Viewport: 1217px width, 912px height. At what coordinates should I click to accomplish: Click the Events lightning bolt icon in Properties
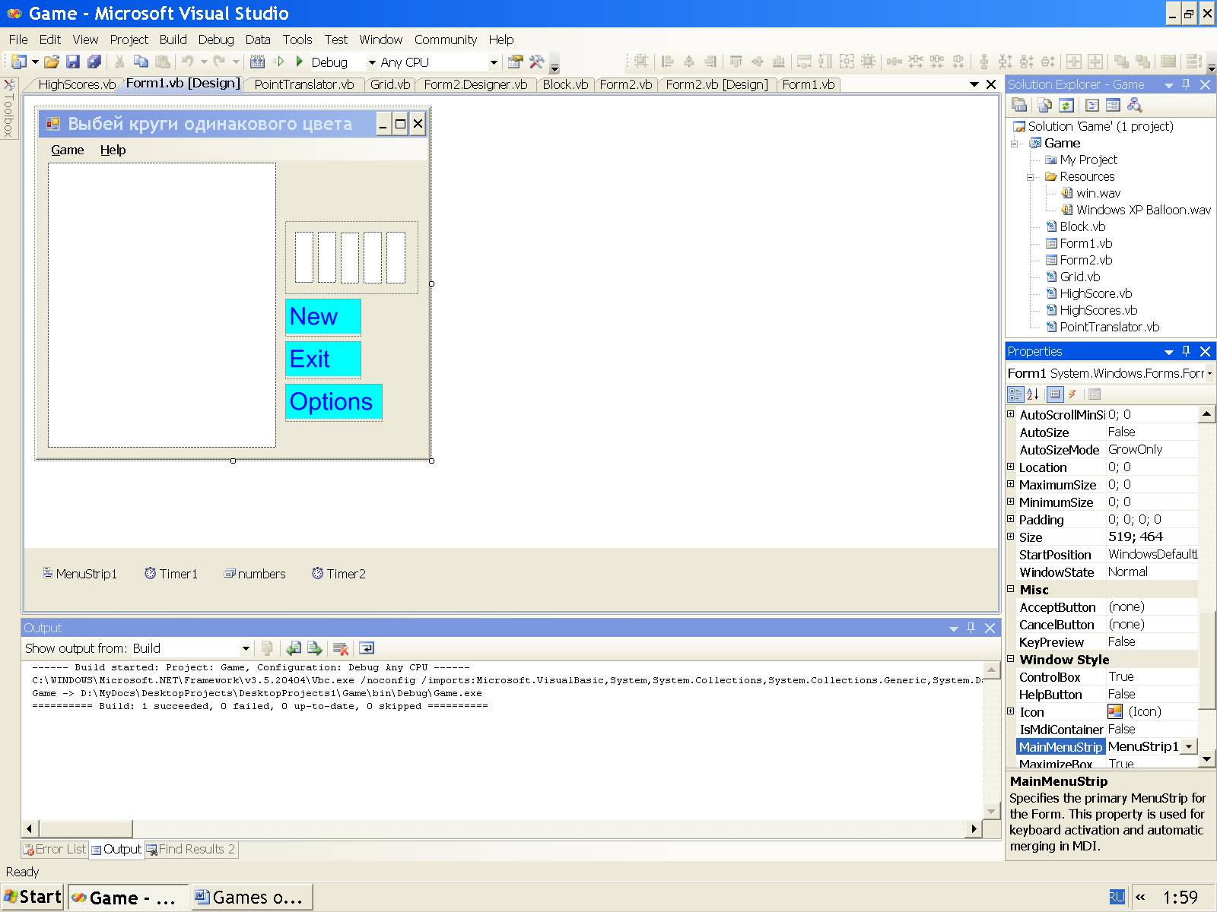[x=1072, y=394]
